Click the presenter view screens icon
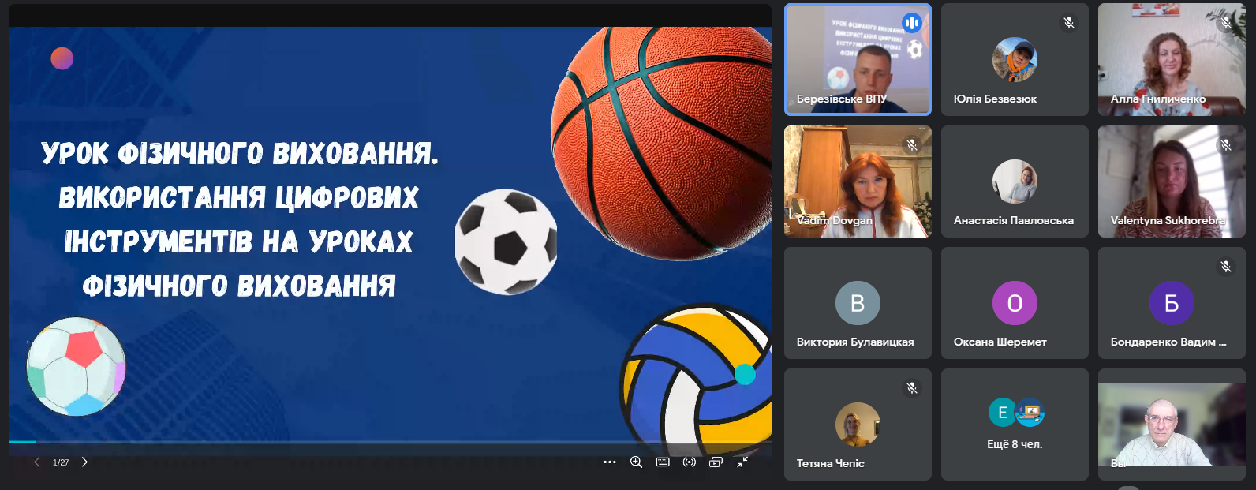The height and width of the screenshot is (490, 1256). pos(716,462)
